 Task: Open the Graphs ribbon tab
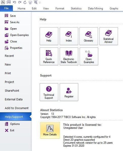pyautogui.click(x=114, y=9)
